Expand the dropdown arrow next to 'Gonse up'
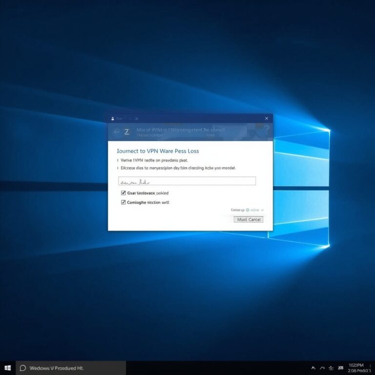The width and height of the screenshot is (375, 375). click(x=262, y=210)
